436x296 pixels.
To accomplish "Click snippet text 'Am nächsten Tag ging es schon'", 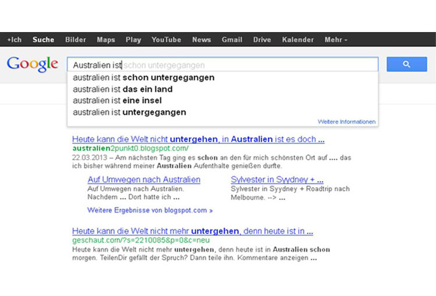I will (x=167, y=157).
